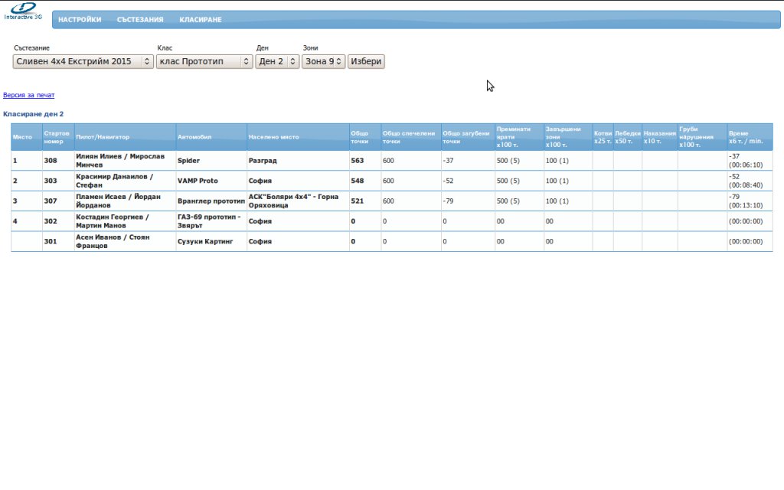Open the СЪСТЕЗАНИЯ menu
This screenshot has width=784, height=490.
point(140,20)
